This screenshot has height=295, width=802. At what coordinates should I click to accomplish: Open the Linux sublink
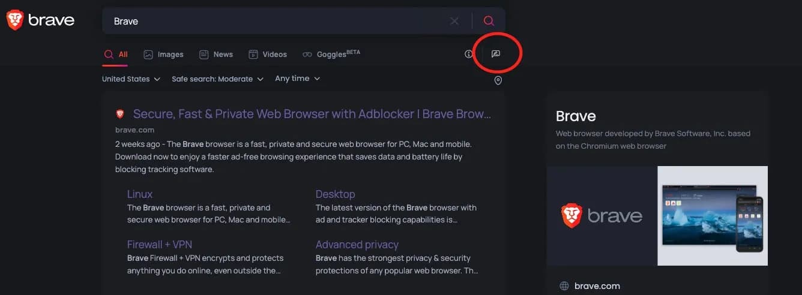click(x=140, y=194)
